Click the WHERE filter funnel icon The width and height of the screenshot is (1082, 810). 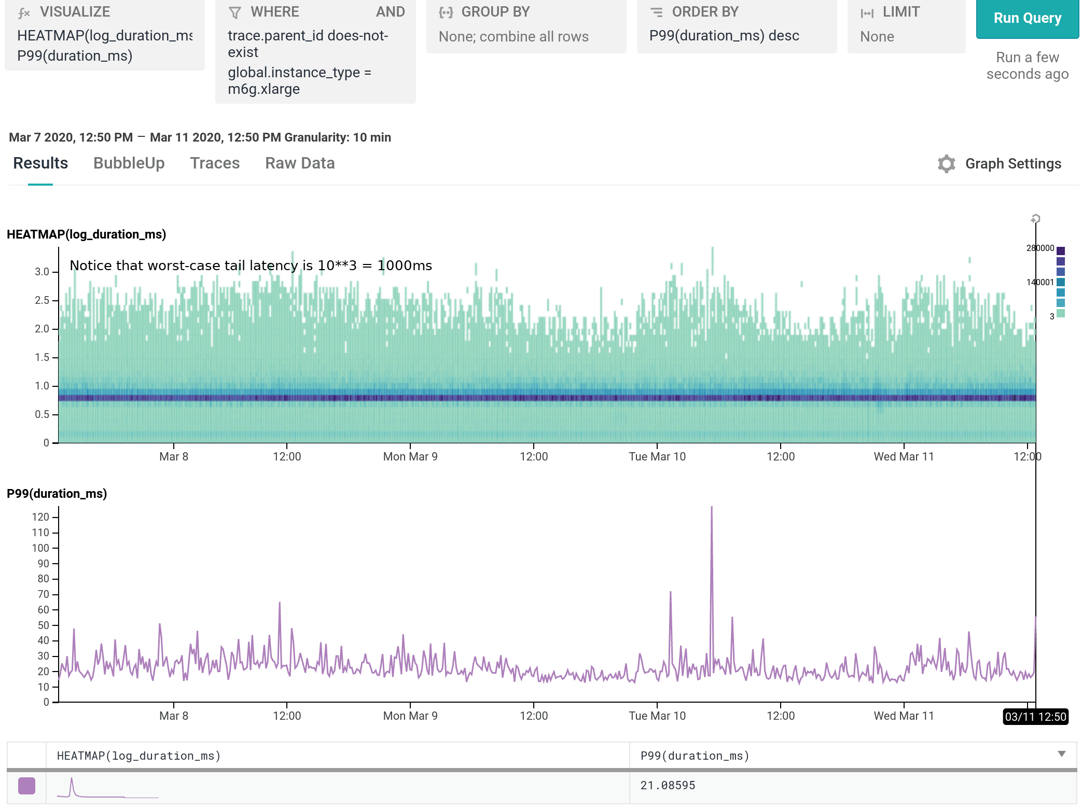[x=235, y=13]
